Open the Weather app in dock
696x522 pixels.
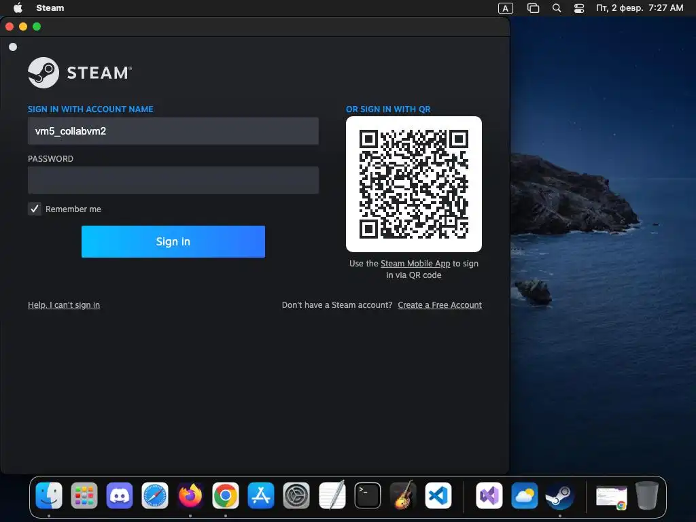(x=524, y=495)
